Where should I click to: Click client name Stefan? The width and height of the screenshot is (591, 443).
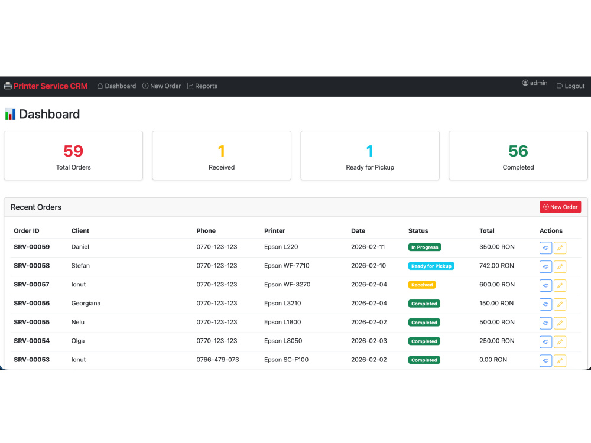[x=80, y=266]
